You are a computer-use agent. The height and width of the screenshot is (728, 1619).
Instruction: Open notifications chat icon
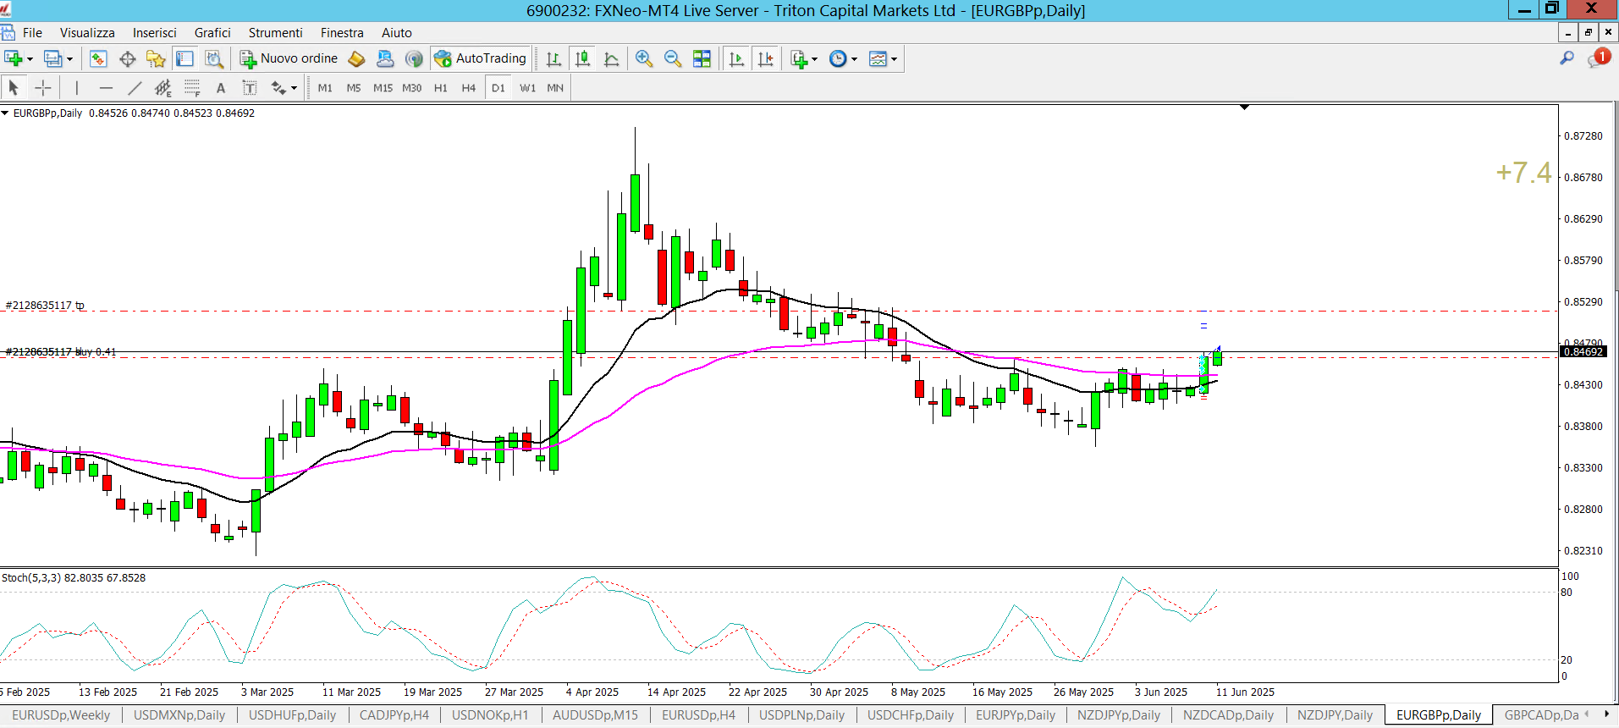pos(1598,58)
